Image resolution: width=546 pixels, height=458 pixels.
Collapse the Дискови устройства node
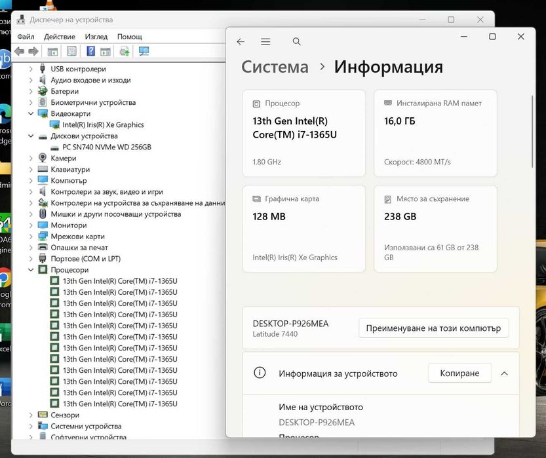point(31,136)
